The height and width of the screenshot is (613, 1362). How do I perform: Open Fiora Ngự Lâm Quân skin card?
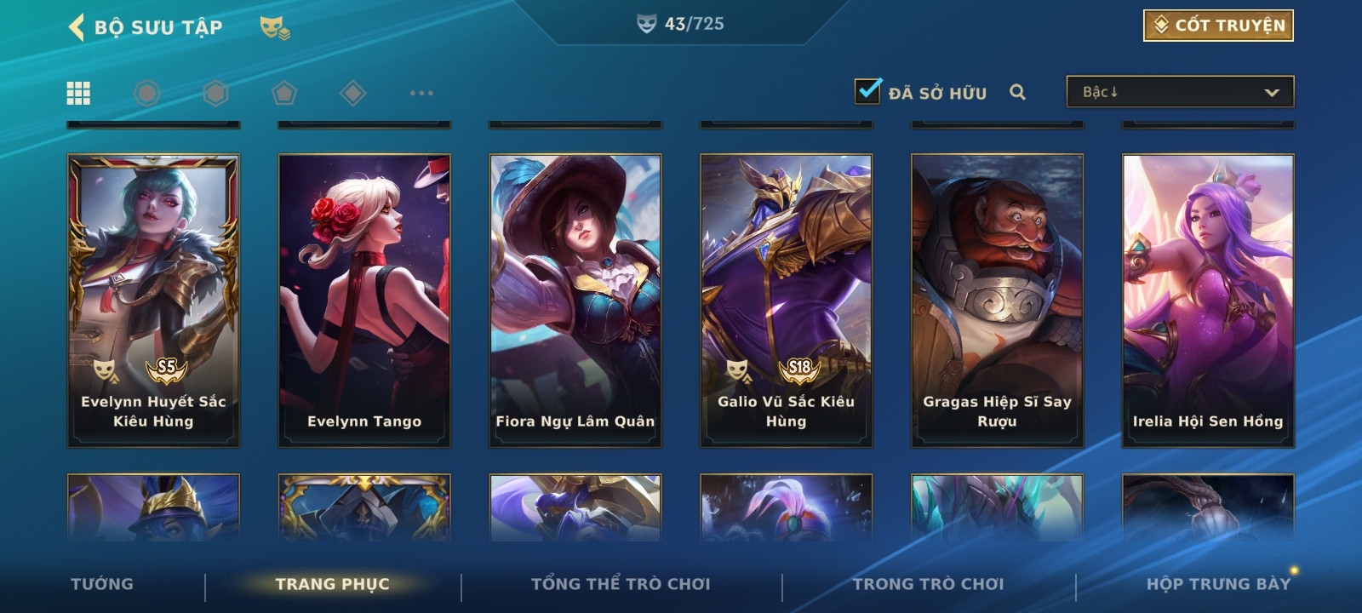coord(575,301)
